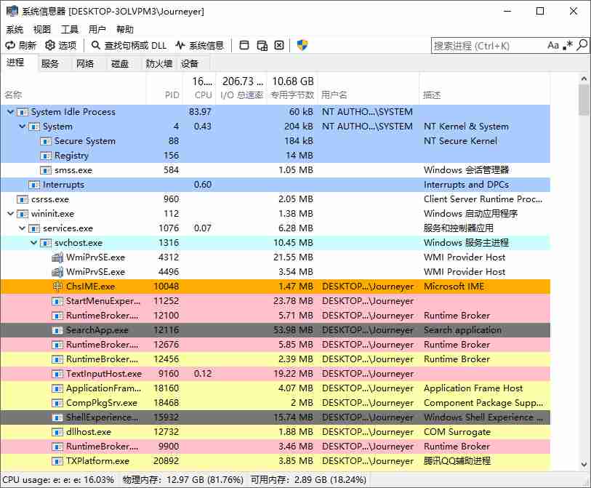Click the SearchApp.exe process icon
591x488 pixels.
coord(57,330)
